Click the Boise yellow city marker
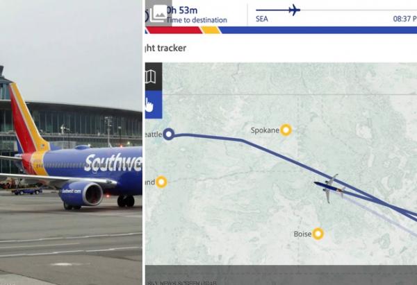The height and width of the screenshot is (285, 417). [x=318, y=234]
